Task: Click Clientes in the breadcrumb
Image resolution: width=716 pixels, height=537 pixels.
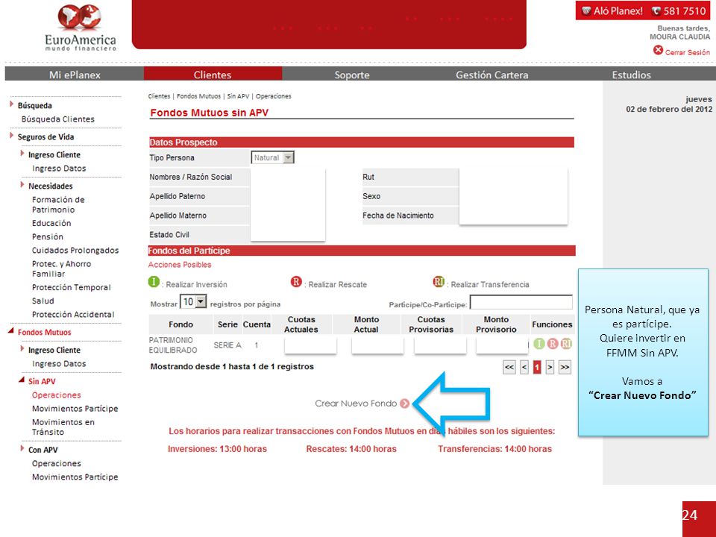Action: 159,96
